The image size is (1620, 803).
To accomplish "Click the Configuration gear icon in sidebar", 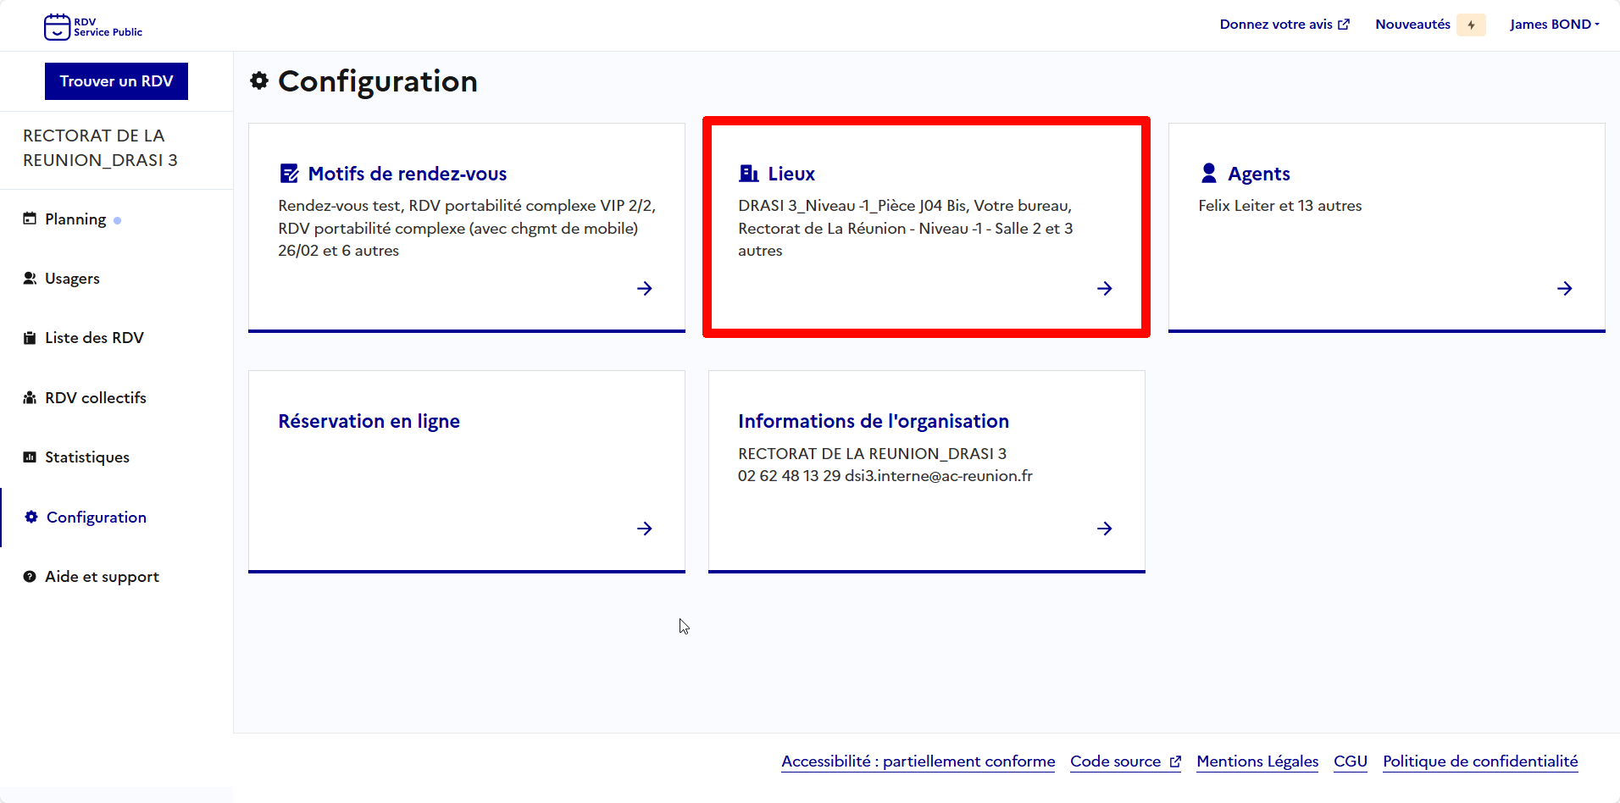I will coord(31,517).
